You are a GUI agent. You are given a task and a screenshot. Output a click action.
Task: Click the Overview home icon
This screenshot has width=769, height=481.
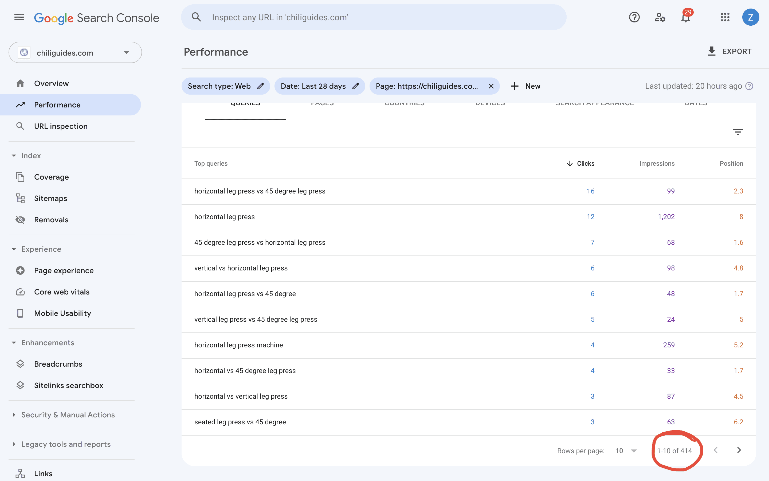tap(20, 83)
